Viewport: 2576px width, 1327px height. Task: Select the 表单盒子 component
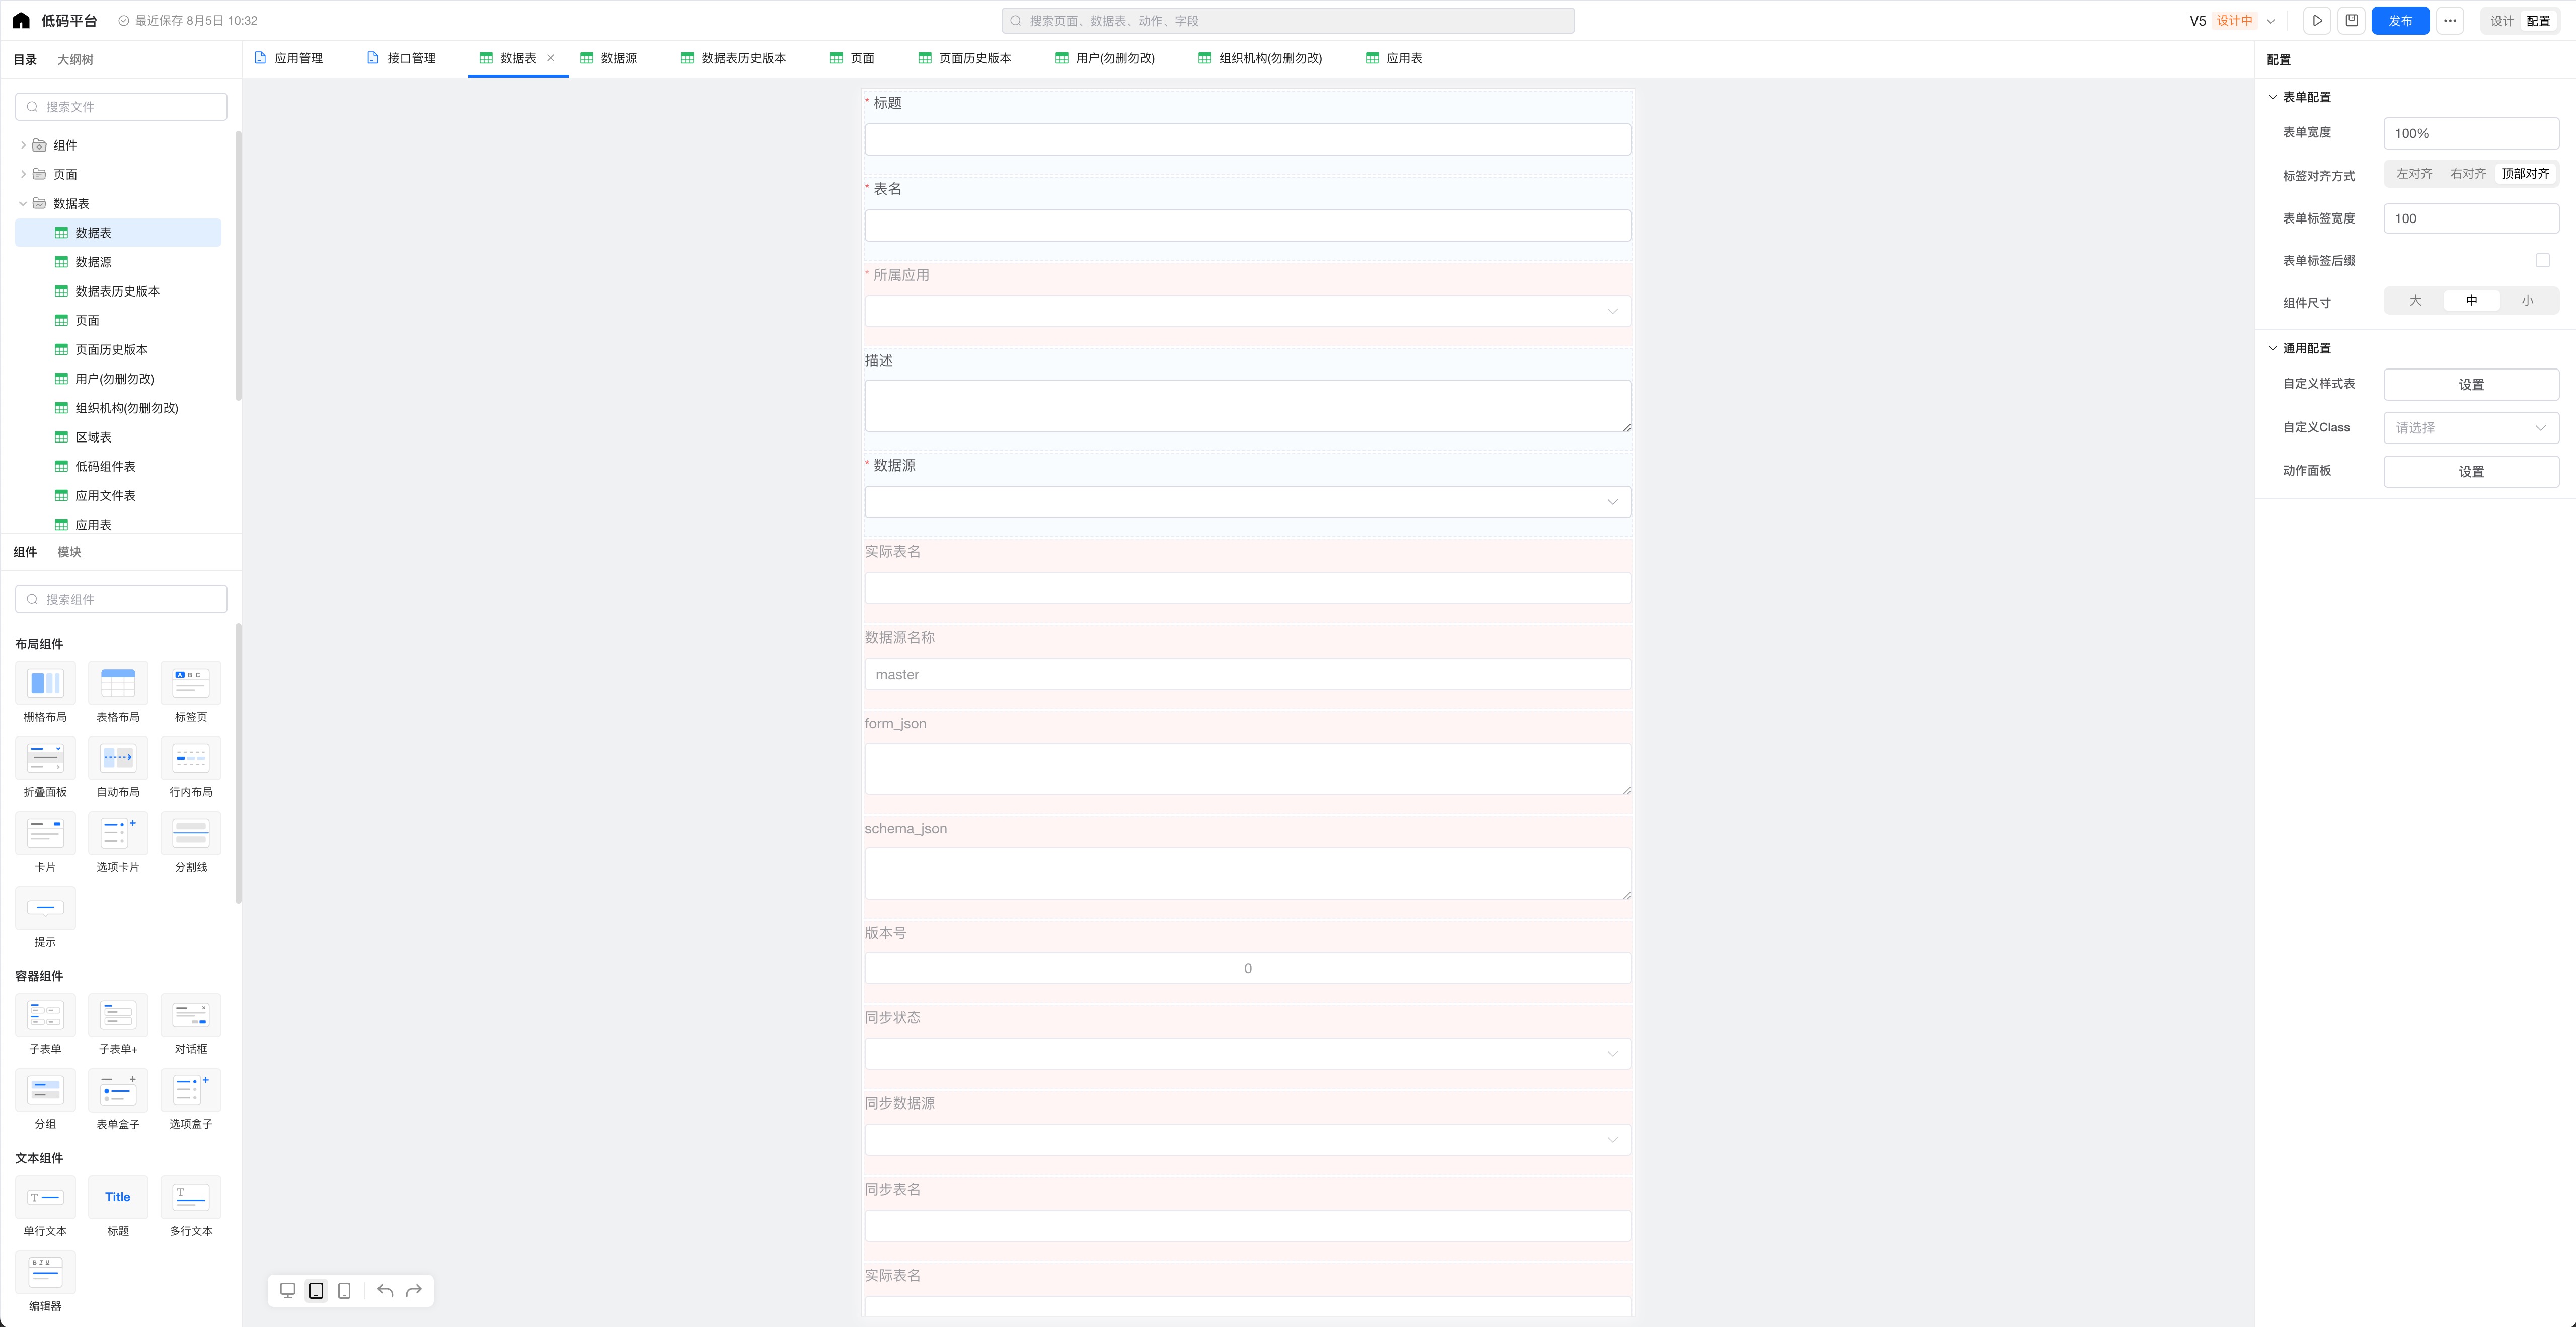coord(118,1099)
